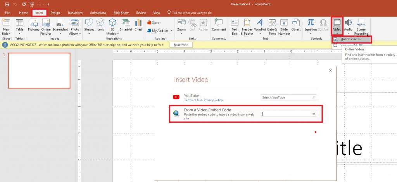Viewport: 397px width, 182px height.
Task: Click the Reactivate button
Action: 181,45
